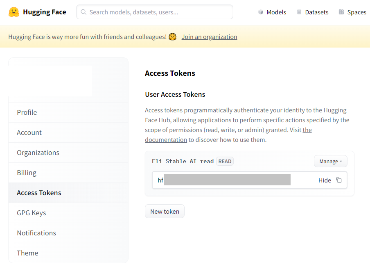Screen dimensions: 370x269
Task: Click the Hugging Face logo icon
Action: tap(14, 12)
